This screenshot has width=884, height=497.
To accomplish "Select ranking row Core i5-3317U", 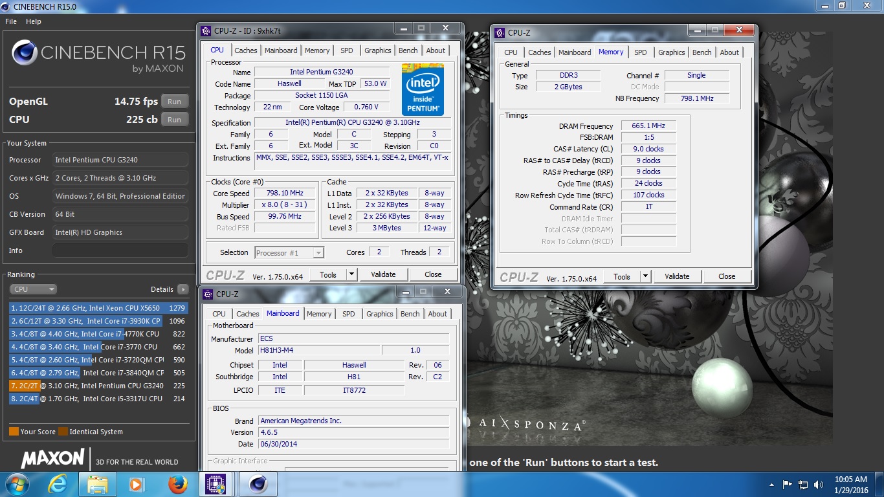I will click(x=98, y=399).
